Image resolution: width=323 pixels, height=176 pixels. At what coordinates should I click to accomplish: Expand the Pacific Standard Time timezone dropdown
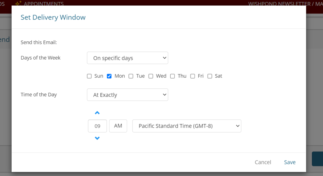(x=187, y=126)
